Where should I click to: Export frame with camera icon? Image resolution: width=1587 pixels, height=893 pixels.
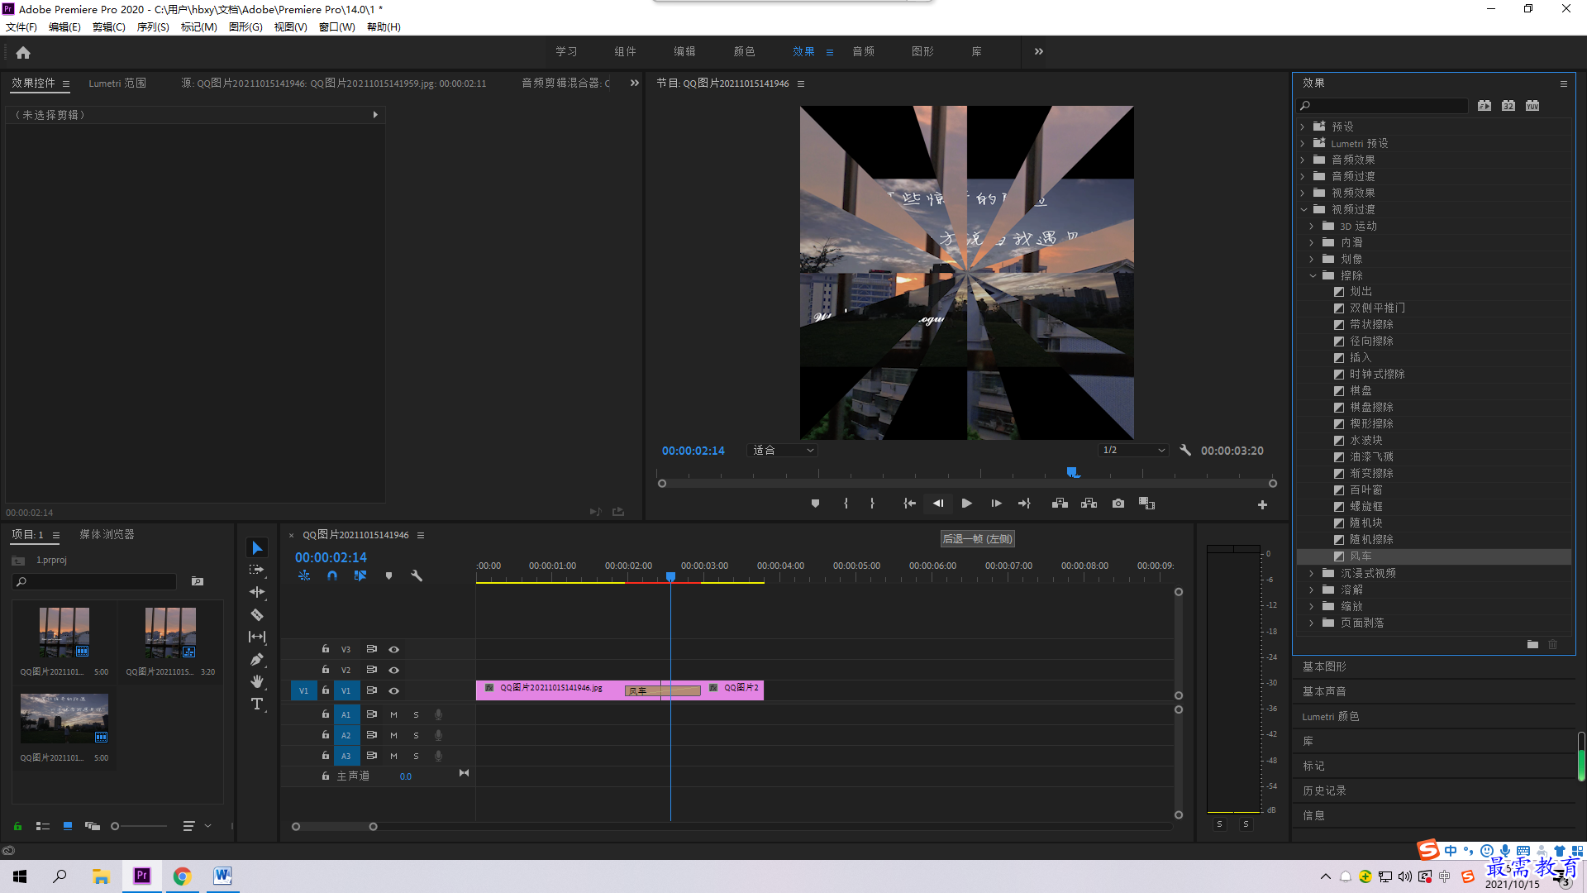point(1118,504)
